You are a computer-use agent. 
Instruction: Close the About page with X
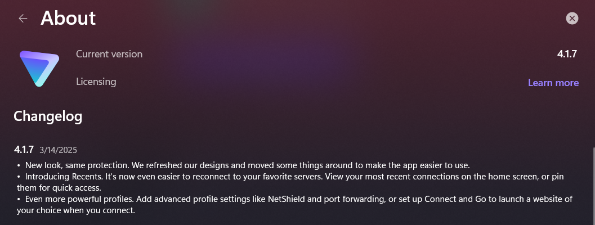pos(572,19)
